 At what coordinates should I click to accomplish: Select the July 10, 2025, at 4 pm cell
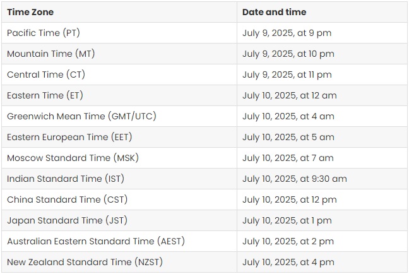click(x=322, y=262)
